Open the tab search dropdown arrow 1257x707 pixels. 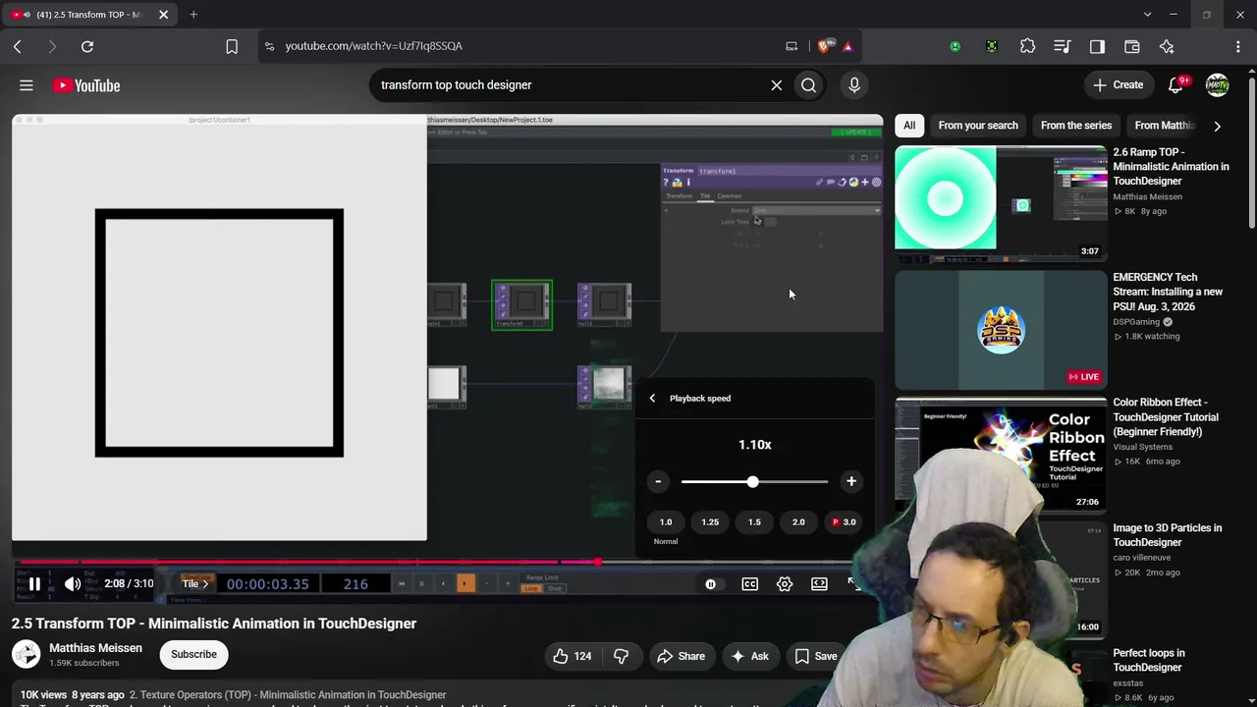tap(1147, 15)
